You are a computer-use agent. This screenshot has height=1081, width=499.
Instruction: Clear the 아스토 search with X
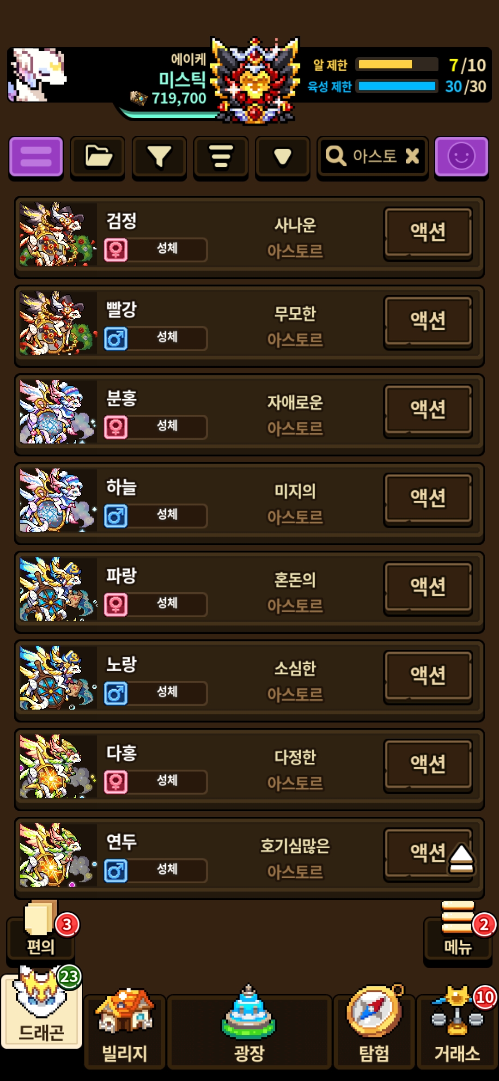point(412,156)
